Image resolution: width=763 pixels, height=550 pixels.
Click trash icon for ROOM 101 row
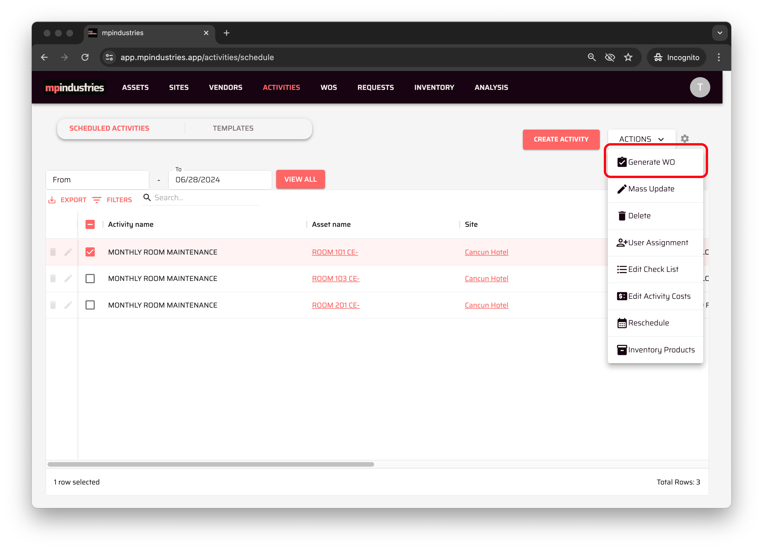pos(53,252)
